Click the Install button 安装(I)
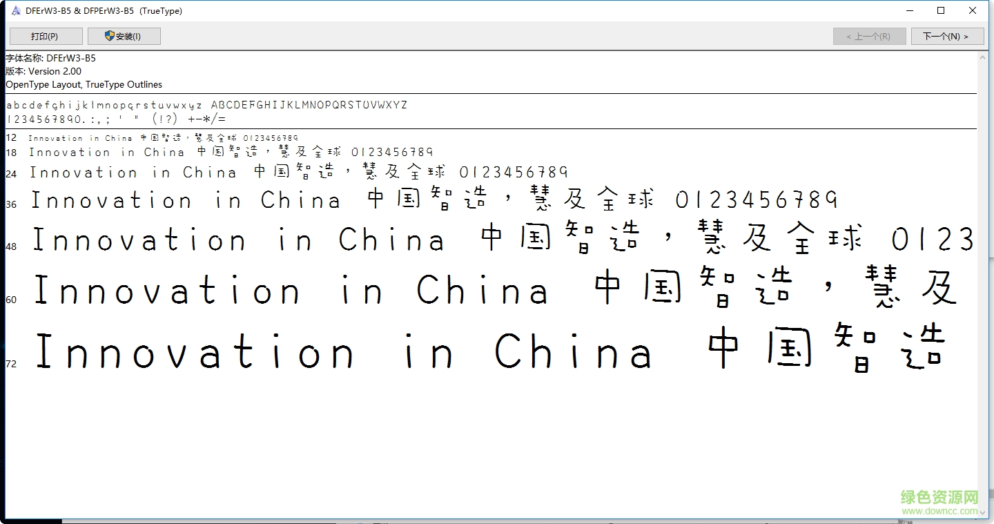 [x=124, y=36]
